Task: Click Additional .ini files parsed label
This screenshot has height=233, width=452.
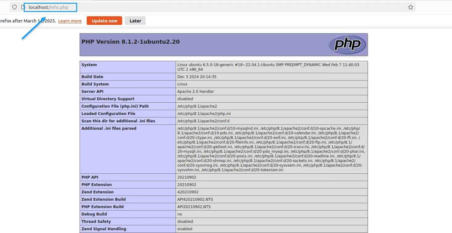Action: (109, 128)
